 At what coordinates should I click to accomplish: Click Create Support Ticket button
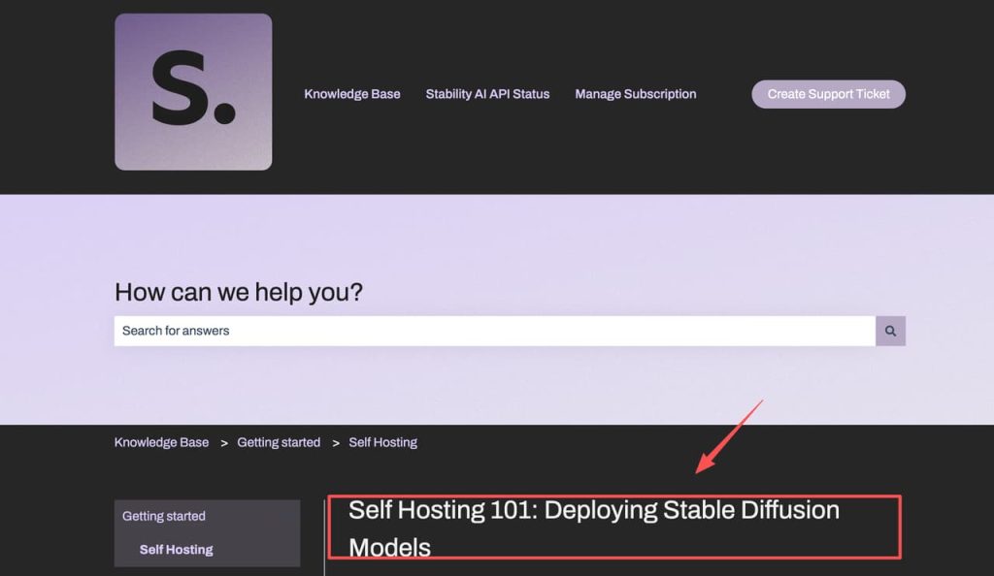(828, 94)
